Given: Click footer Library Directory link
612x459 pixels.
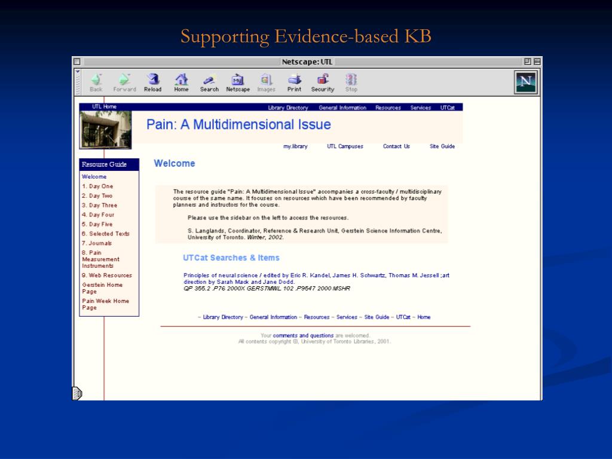Looking at the screenshot, I should [223, 317].
